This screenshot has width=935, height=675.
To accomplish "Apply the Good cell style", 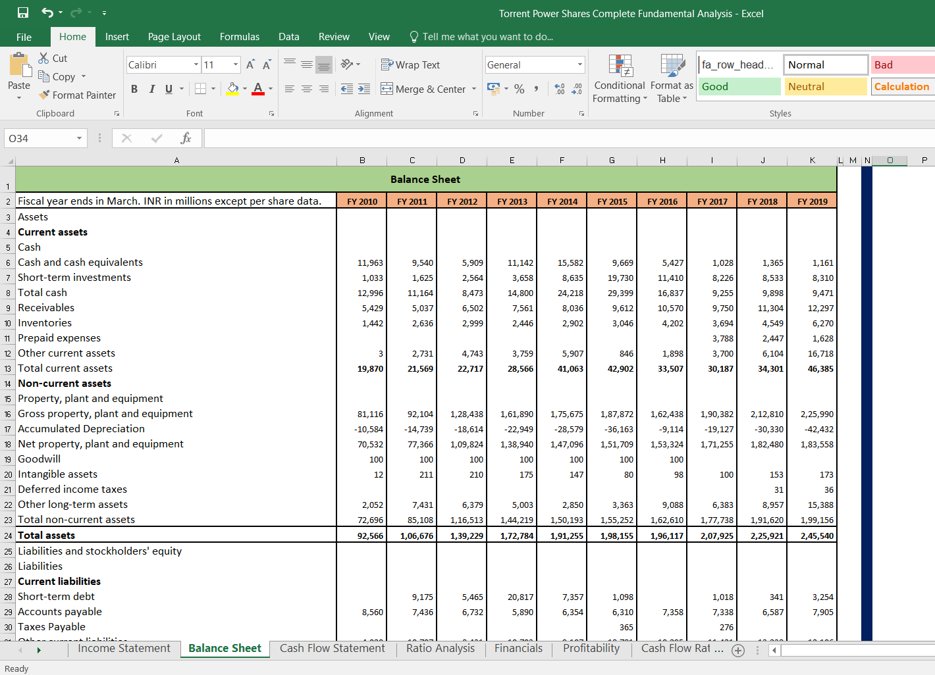I will coord(739,86).
